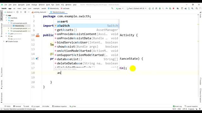Image resolution: width=202 pixels, height=113 pixels.
Task: Click the Project Structure icon in toolbar
Action: click(x=178, y=8)
